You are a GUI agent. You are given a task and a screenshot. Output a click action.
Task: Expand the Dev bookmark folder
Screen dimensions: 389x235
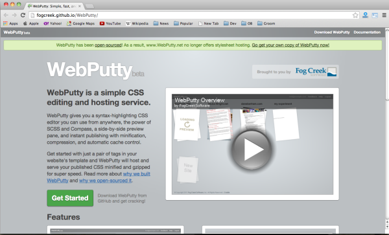click(230, 23)
